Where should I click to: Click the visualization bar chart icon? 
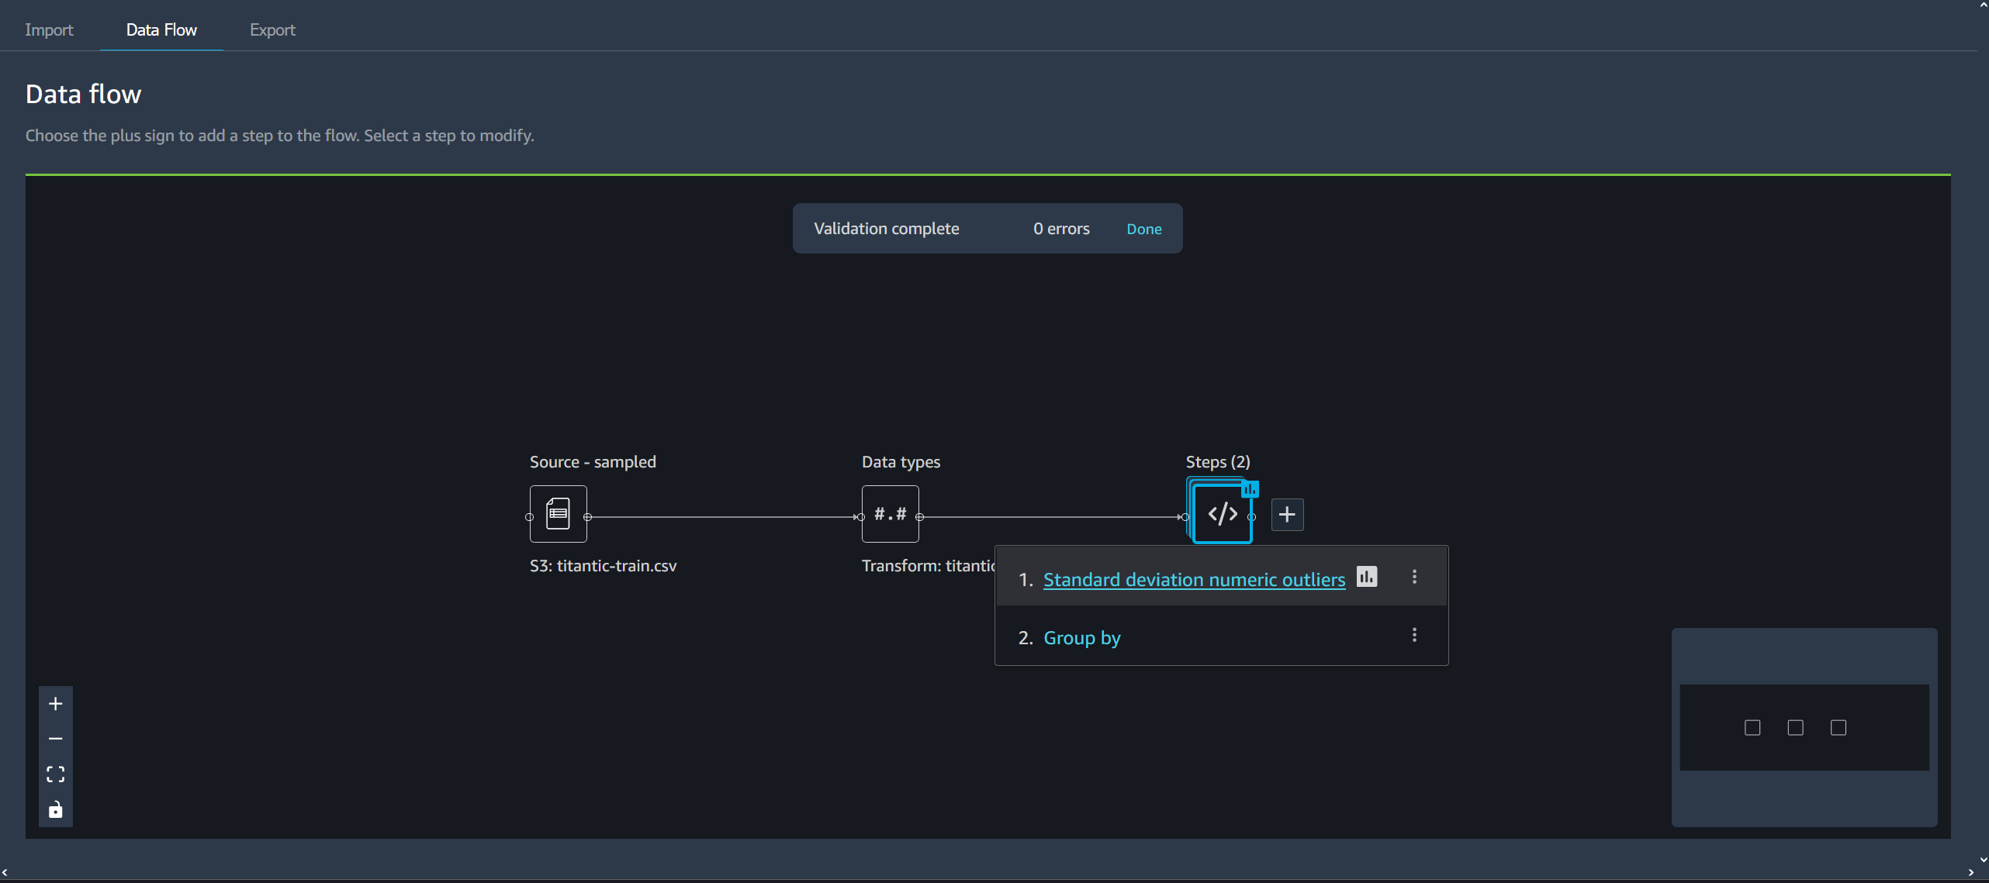(1368, 577)
